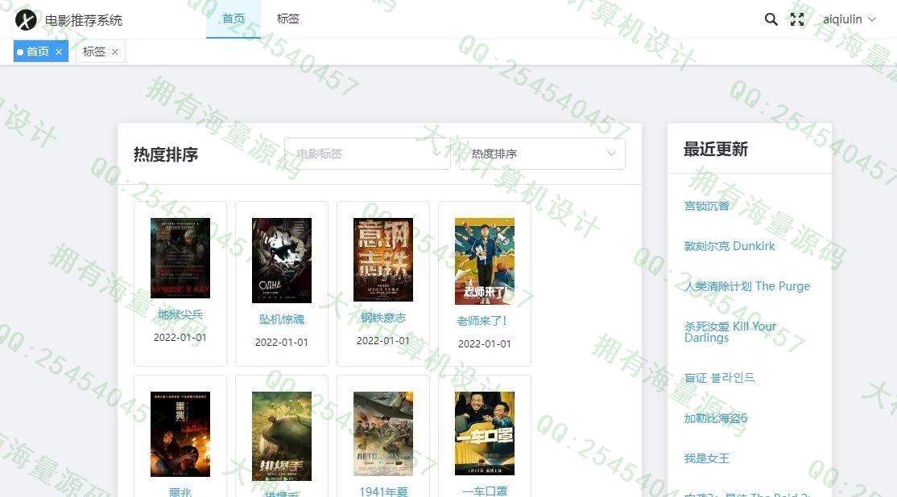Open the 排爆手 poster thumbnail

282,436
